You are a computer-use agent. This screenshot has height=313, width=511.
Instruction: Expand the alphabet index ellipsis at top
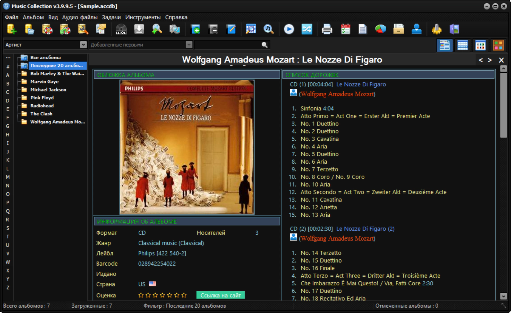tap(8, 58)
